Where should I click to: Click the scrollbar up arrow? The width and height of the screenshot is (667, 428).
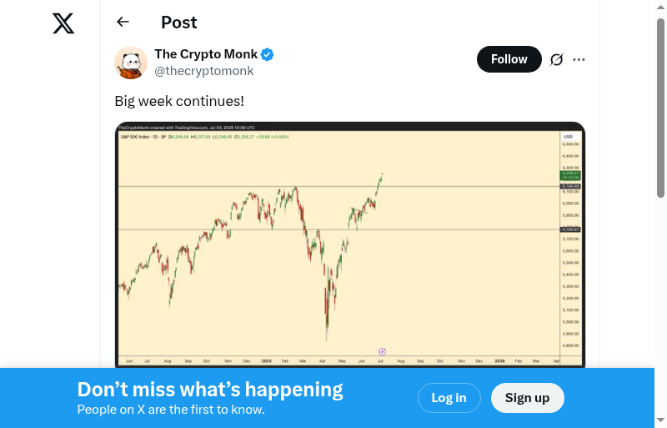pyautogui.click(x=660, y=7)
